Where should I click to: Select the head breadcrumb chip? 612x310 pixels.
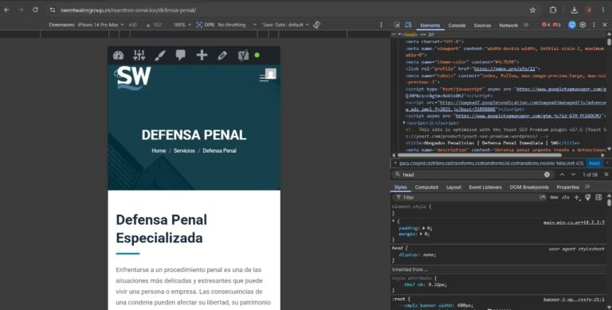tap(594, 163)
